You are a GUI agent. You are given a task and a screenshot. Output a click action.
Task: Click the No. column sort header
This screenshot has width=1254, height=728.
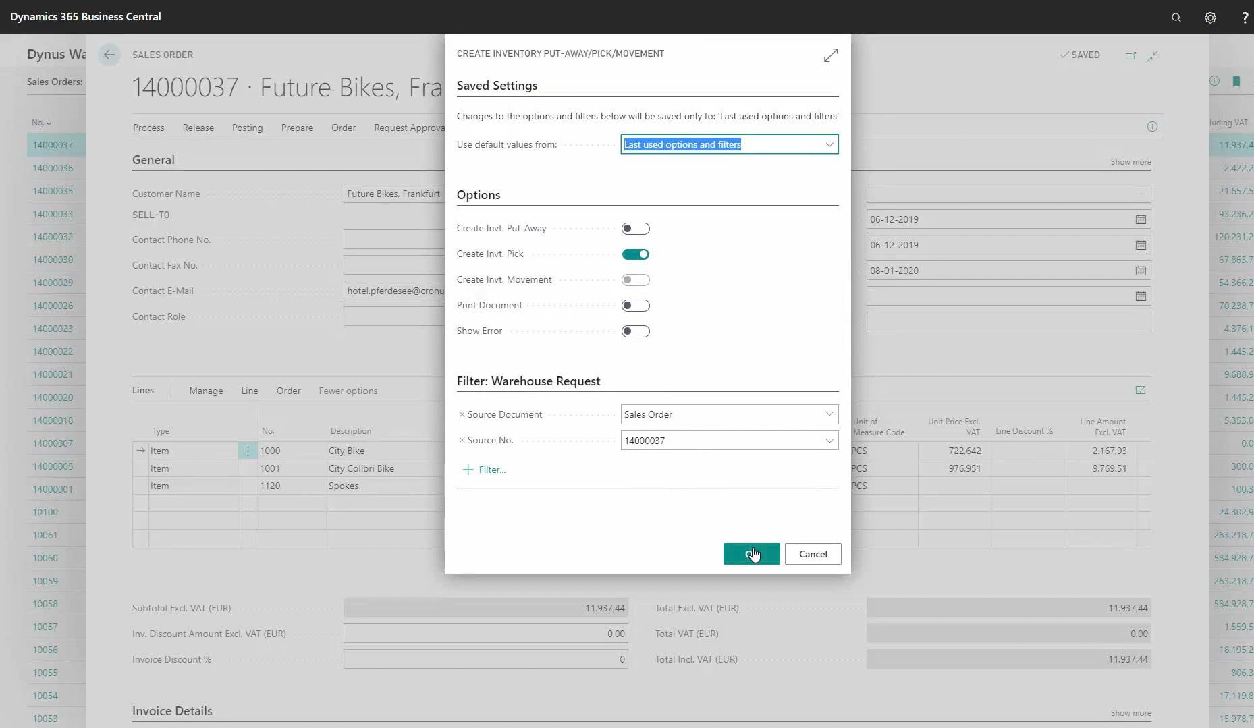point(41,122)
